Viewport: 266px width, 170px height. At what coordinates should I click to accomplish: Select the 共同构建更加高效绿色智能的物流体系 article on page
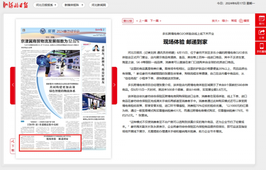[62, 89]
